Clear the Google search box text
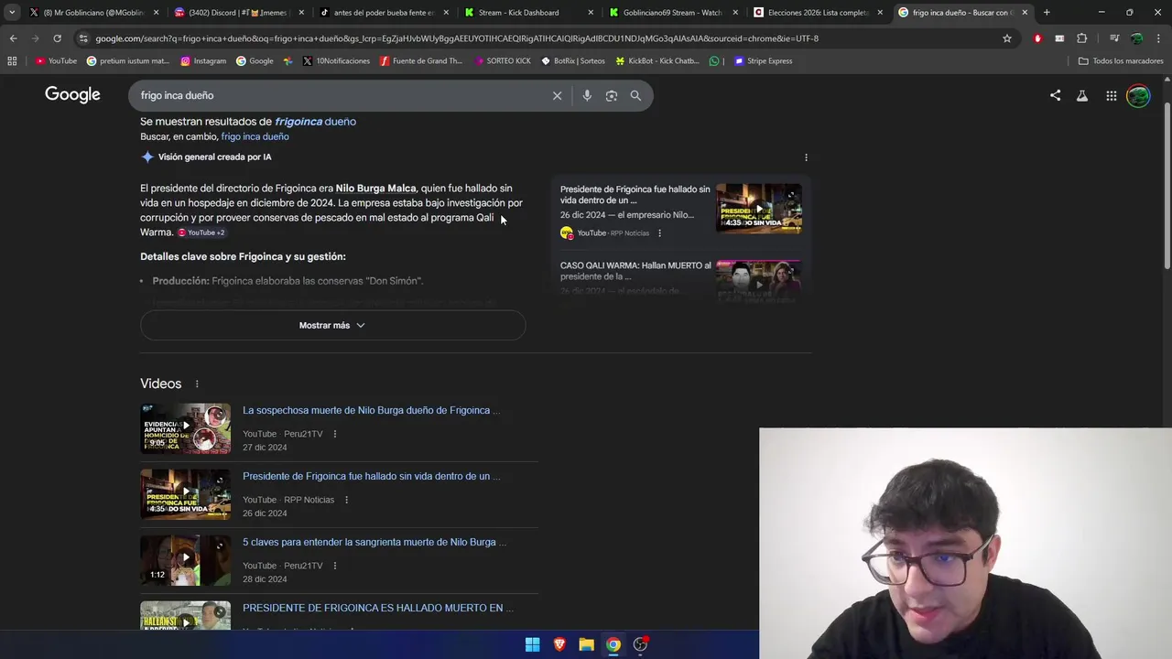Screen dimensions: 1172x659 coord(557,95)
